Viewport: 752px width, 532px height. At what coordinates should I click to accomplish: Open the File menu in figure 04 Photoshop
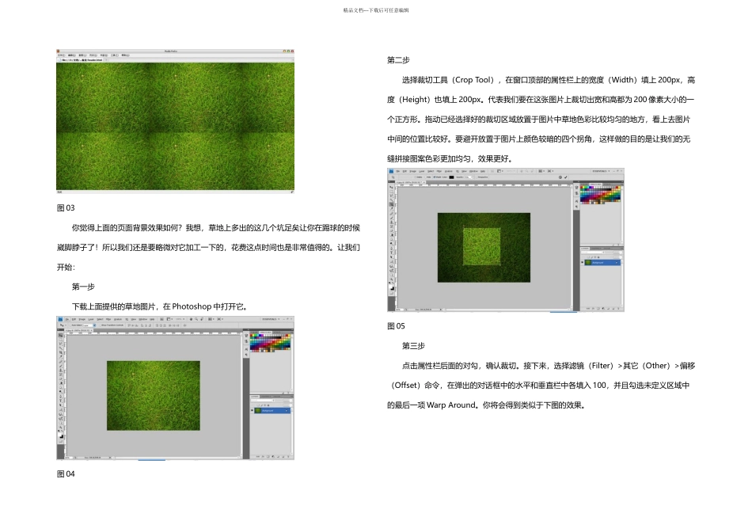tap(67, 319)
